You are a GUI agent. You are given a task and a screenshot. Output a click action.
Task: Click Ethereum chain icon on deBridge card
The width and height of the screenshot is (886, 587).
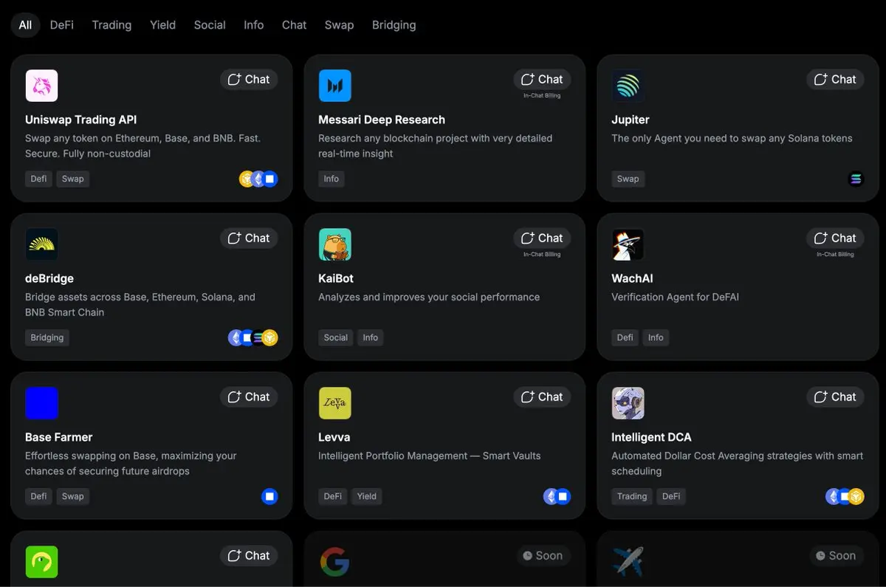[235, 337]
